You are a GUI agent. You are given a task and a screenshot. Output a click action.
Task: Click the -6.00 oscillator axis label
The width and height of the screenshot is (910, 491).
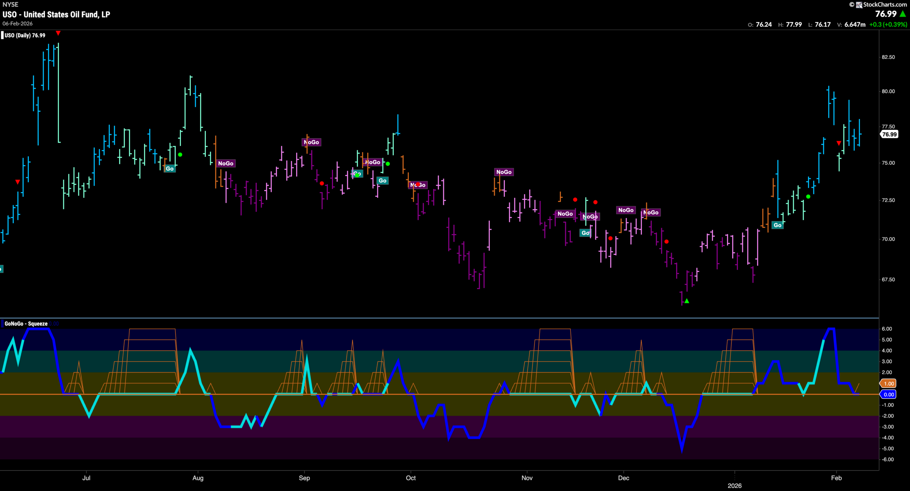click(x=888, y=459)
